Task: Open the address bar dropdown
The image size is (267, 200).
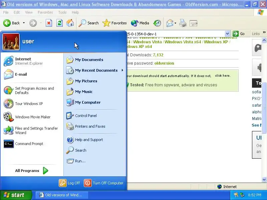Action: tap(227, 34)
